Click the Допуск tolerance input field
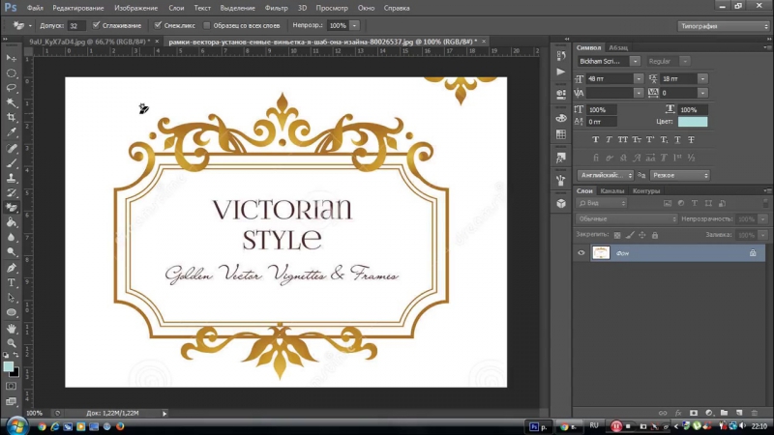Viewport: 774px width, 435px height. click(75, 25)
